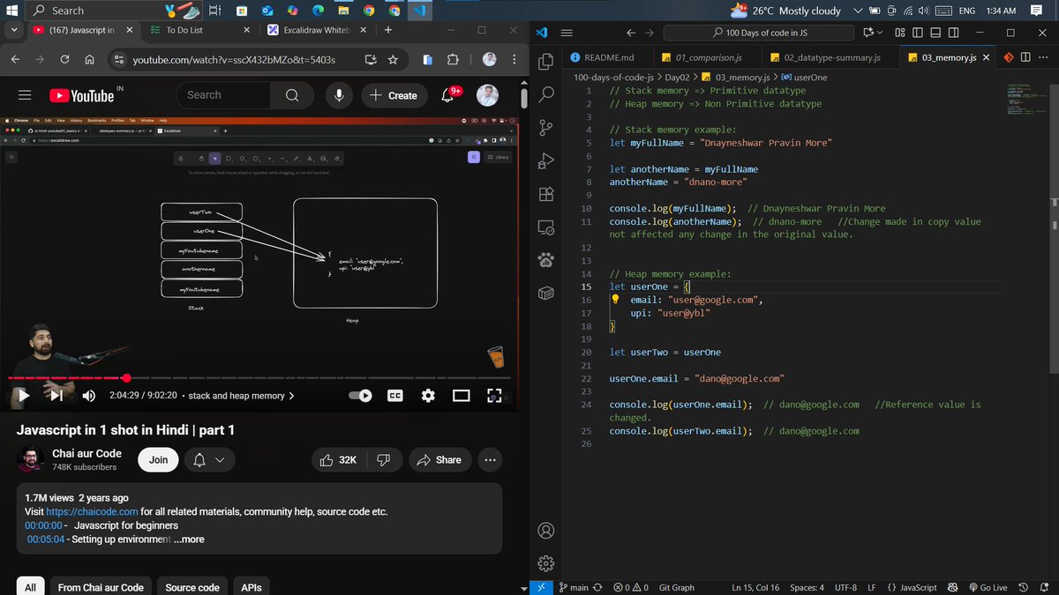
Task: Change the UTF-8 file encoding
Action: [x=845, y=587]
